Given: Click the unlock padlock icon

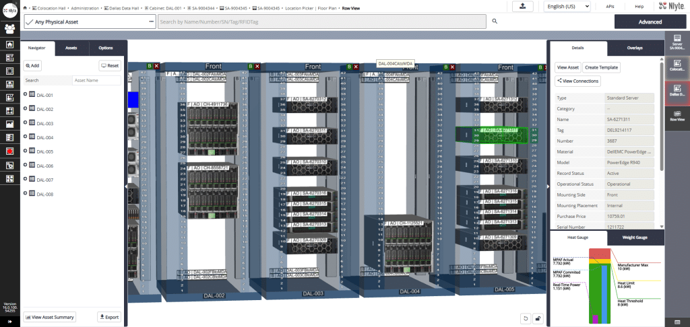Looking at the screenshot, I should pos(538,318).
